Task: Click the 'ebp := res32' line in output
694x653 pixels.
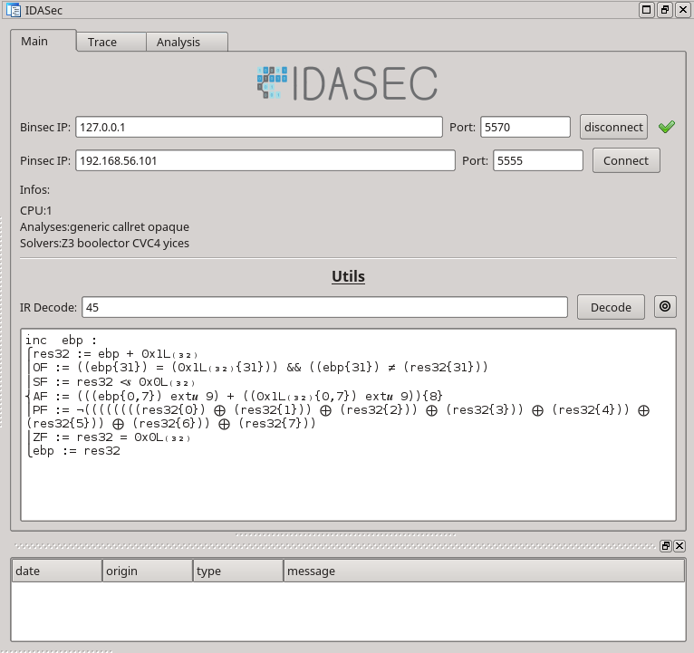Action: 77,451
